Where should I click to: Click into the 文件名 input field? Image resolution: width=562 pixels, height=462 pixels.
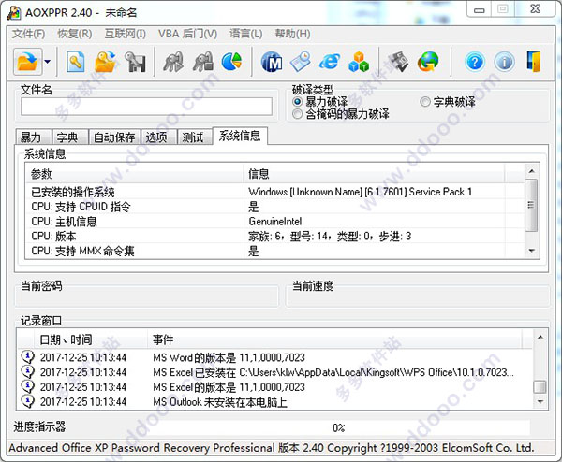(x=146, y=107)
